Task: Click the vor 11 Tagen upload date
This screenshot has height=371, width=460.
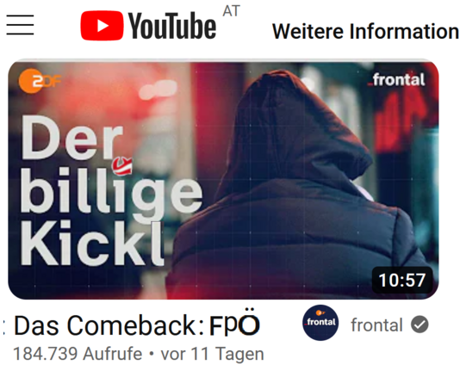Action: pos(213,354)
